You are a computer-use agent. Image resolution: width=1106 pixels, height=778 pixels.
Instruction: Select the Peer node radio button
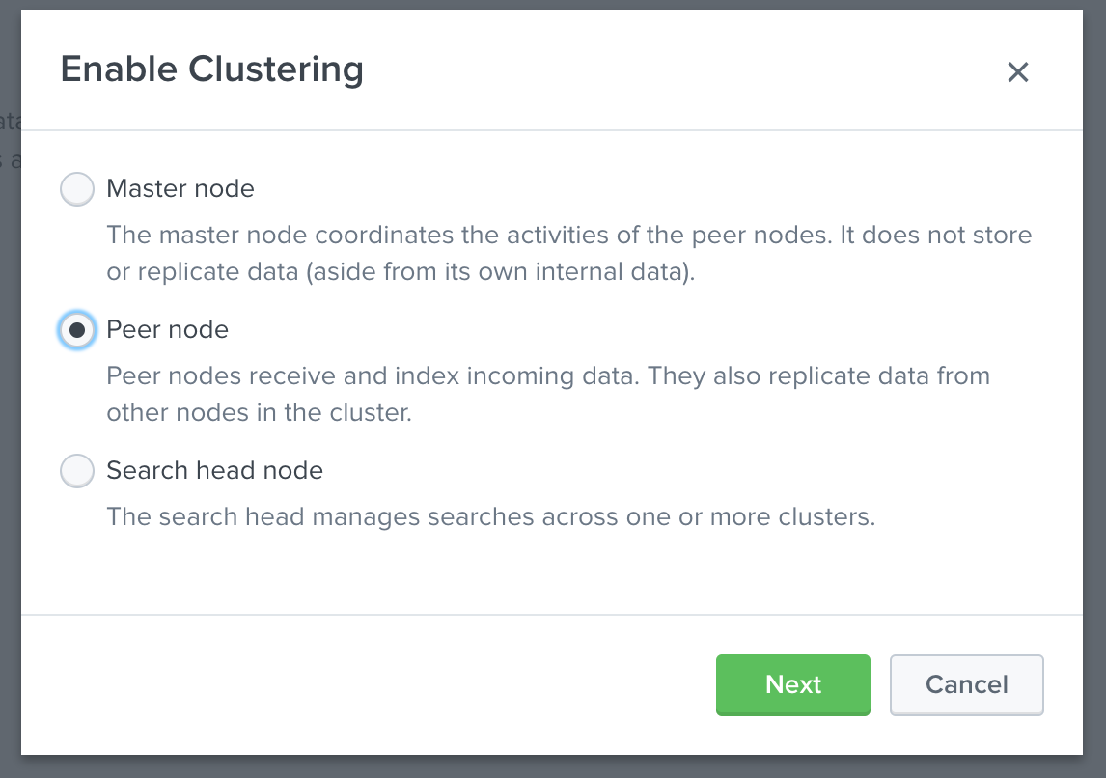pos(77,330)
